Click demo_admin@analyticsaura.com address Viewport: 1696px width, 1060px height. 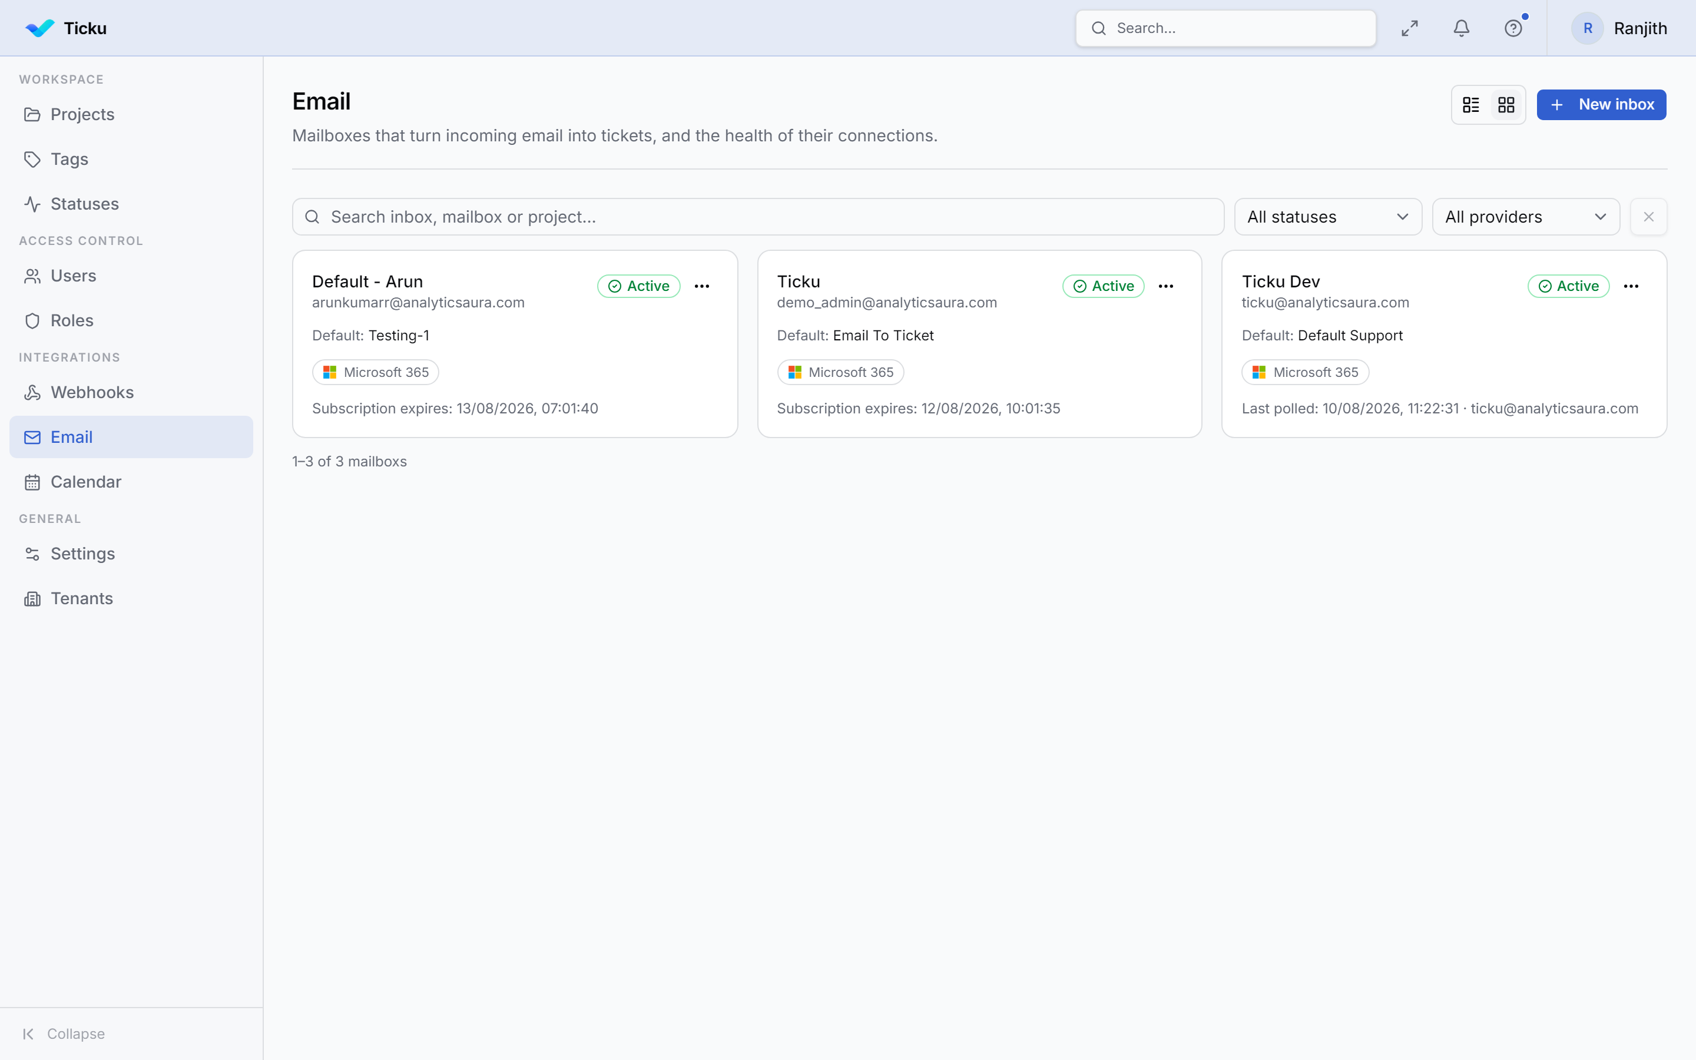[x=886, y=303]
